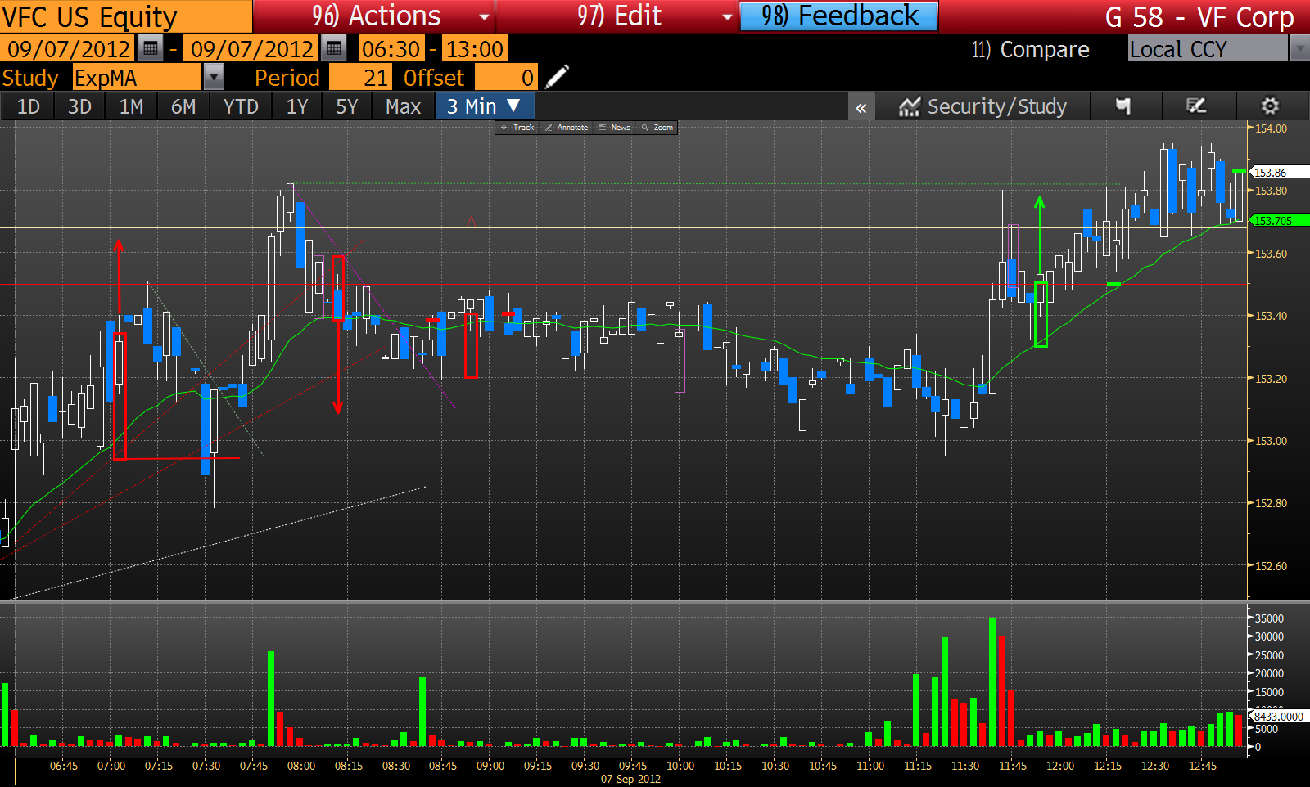This screenshot has width=1310, height=787.
Task: Click the pencil edit study icon
Action: (x=557, y=78)
